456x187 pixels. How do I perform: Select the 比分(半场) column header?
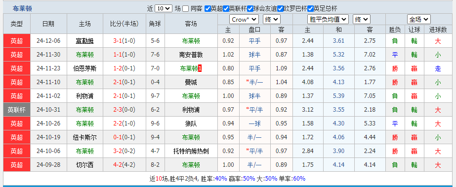(x=124, y=24)
